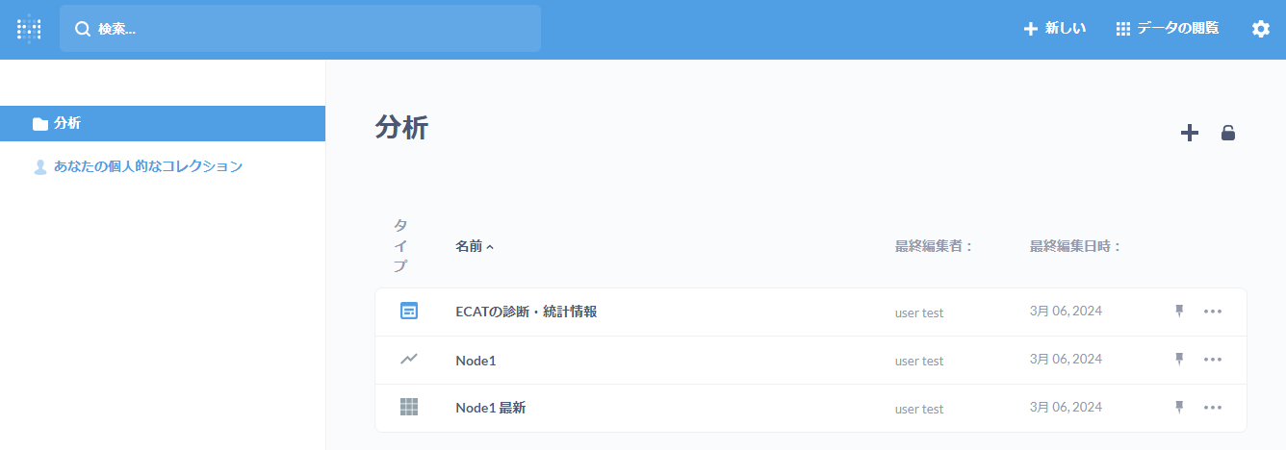Open the settings gear menu
Image resolution: width=1286 pixels, height=450 pixels.
pos(1260,29)
